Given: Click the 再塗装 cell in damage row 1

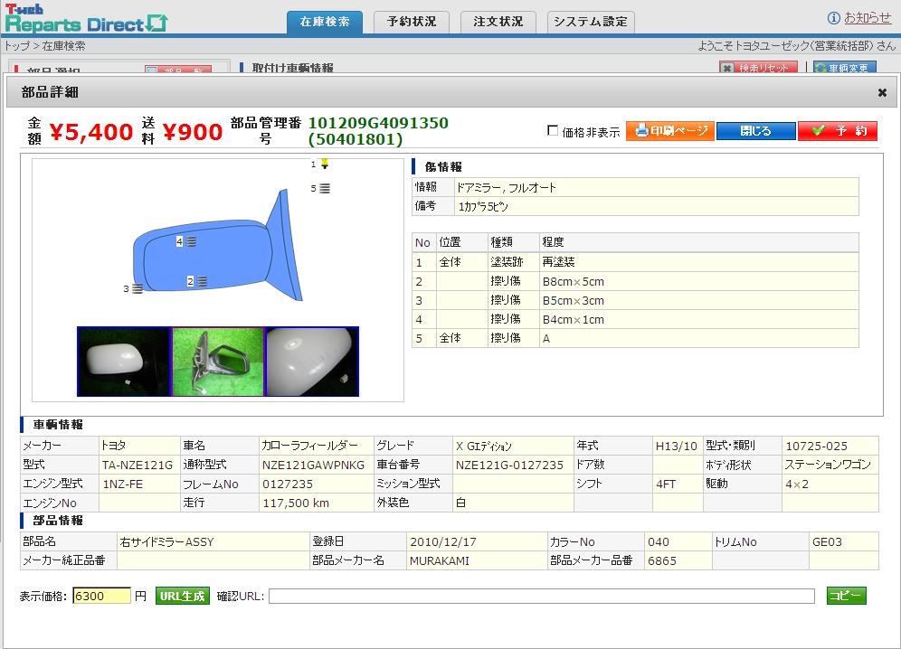Looking at the screenshot, I should pyautogui.click(x=698, y=262).
